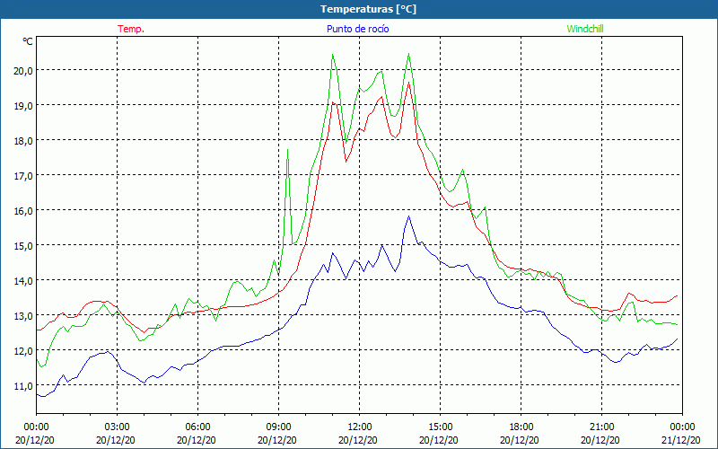Select the red Temp. legend label
The height and width of the screenshot is (449, 718).
pyautogui.click(x=131, y=29)
